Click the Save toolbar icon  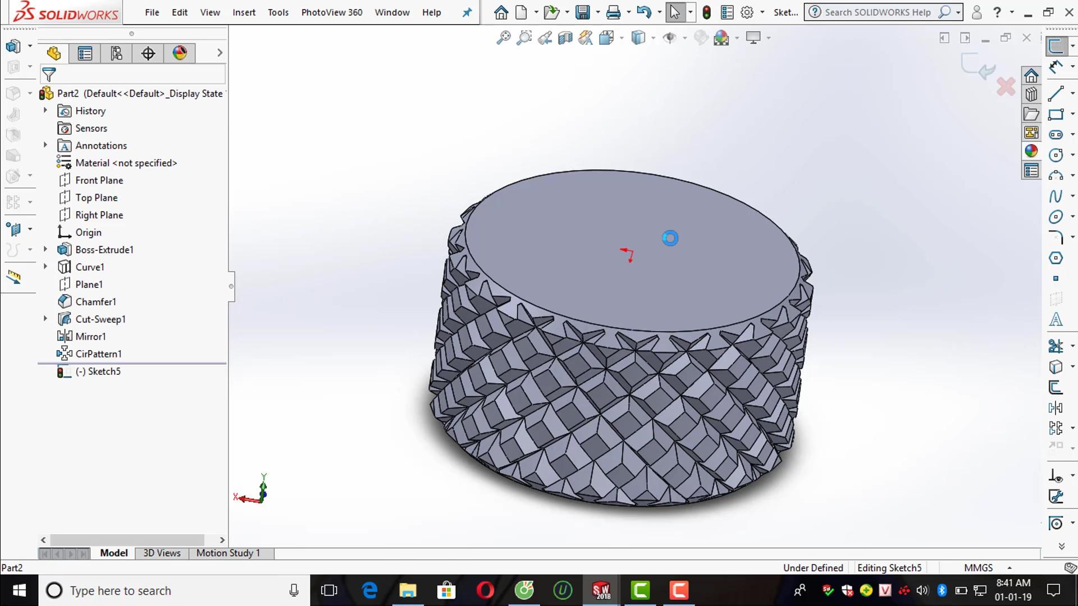coord(583,12)
